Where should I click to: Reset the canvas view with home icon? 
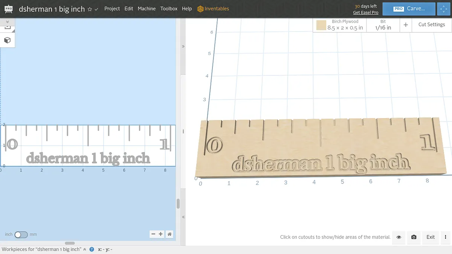(170, 234)
